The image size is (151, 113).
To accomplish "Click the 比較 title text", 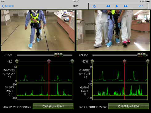I will tap(75, 6).
